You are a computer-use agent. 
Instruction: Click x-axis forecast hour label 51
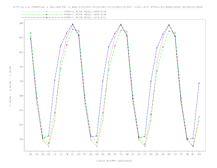pyautogui.click(x=133, y=154)
